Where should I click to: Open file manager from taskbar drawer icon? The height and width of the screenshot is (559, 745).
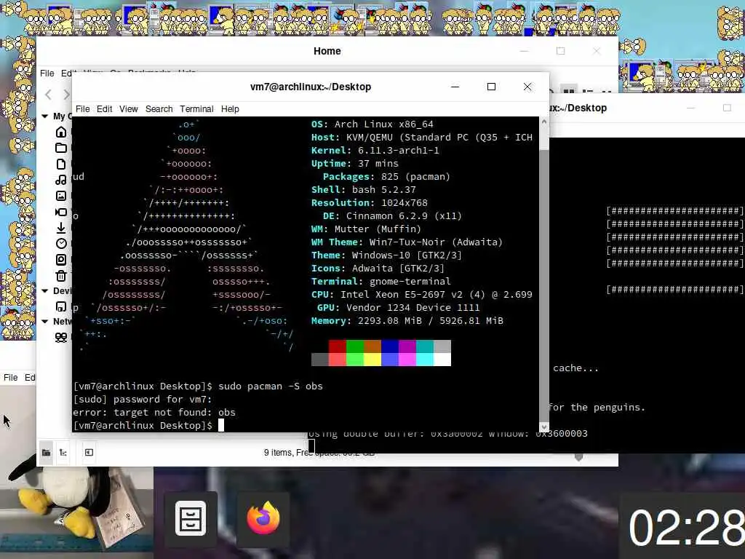click(x=191, y=518)
